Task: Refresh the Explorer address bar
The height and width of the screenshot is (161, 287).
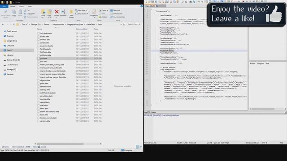Action: 124,24
